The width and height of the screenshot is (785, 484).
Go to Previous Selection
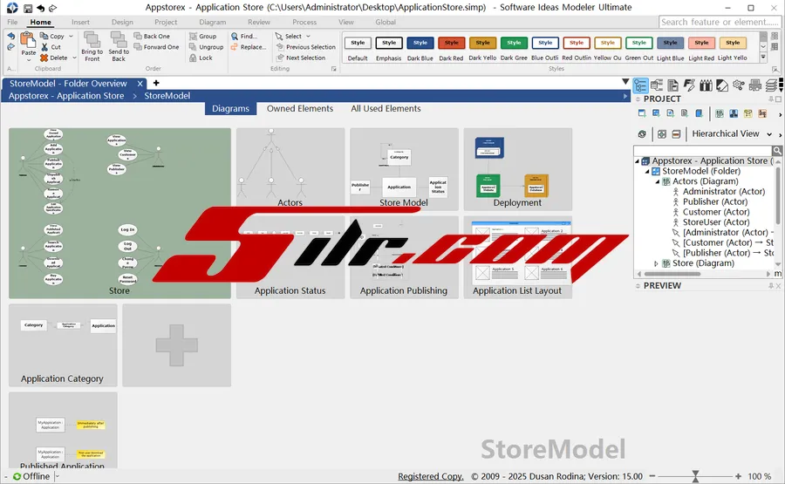click(306, 47)
